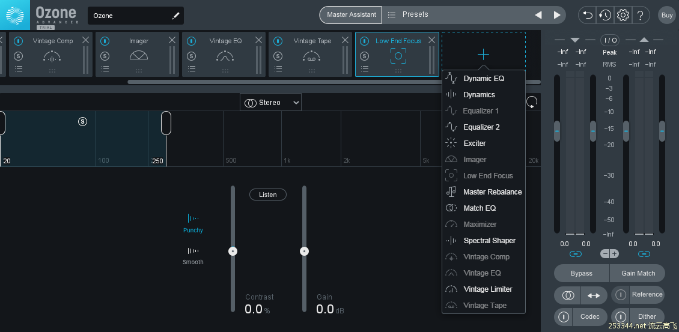Viewport: 679px width, 332px height.
Task: Open the Undo History clock icon
Action: (x=605, y=15)
